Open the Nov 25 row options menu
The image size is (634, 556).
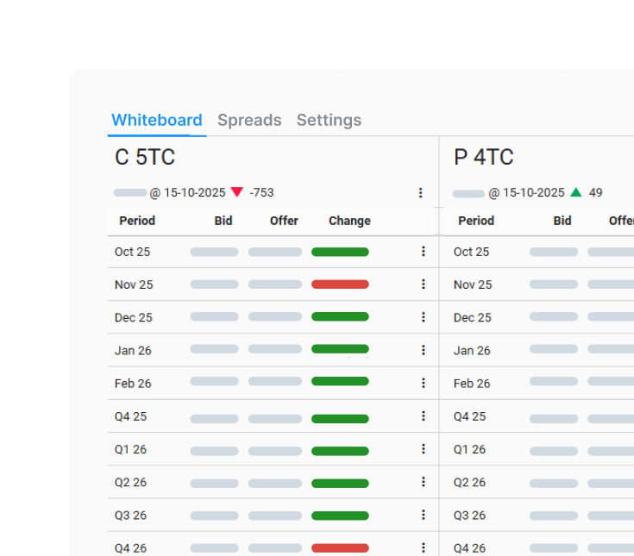424,284
